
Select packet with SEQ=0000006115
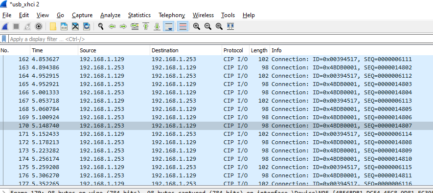[216, 167]
